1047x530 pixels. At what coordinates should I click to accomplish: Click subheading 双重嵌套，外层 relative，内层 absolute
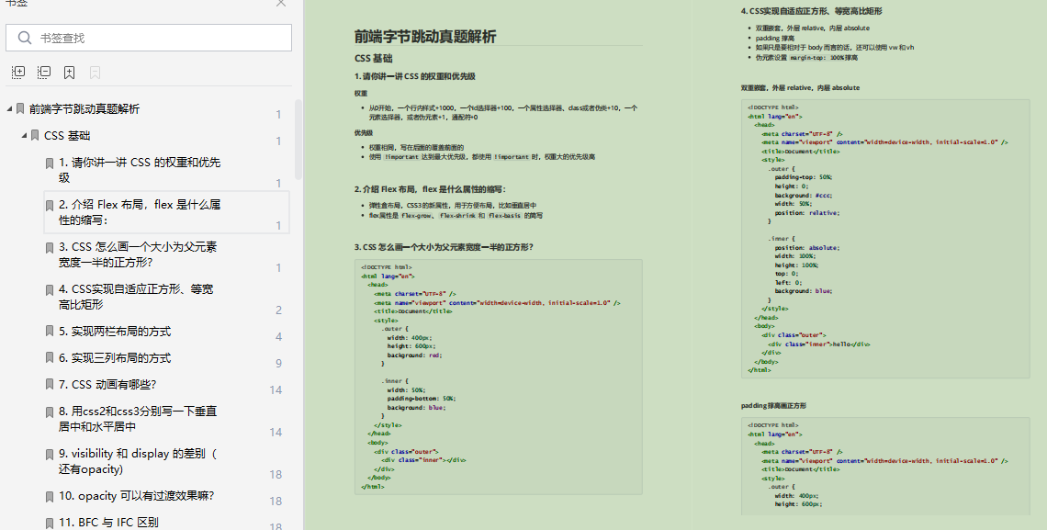pyautogui.click(x=800, y=87)
